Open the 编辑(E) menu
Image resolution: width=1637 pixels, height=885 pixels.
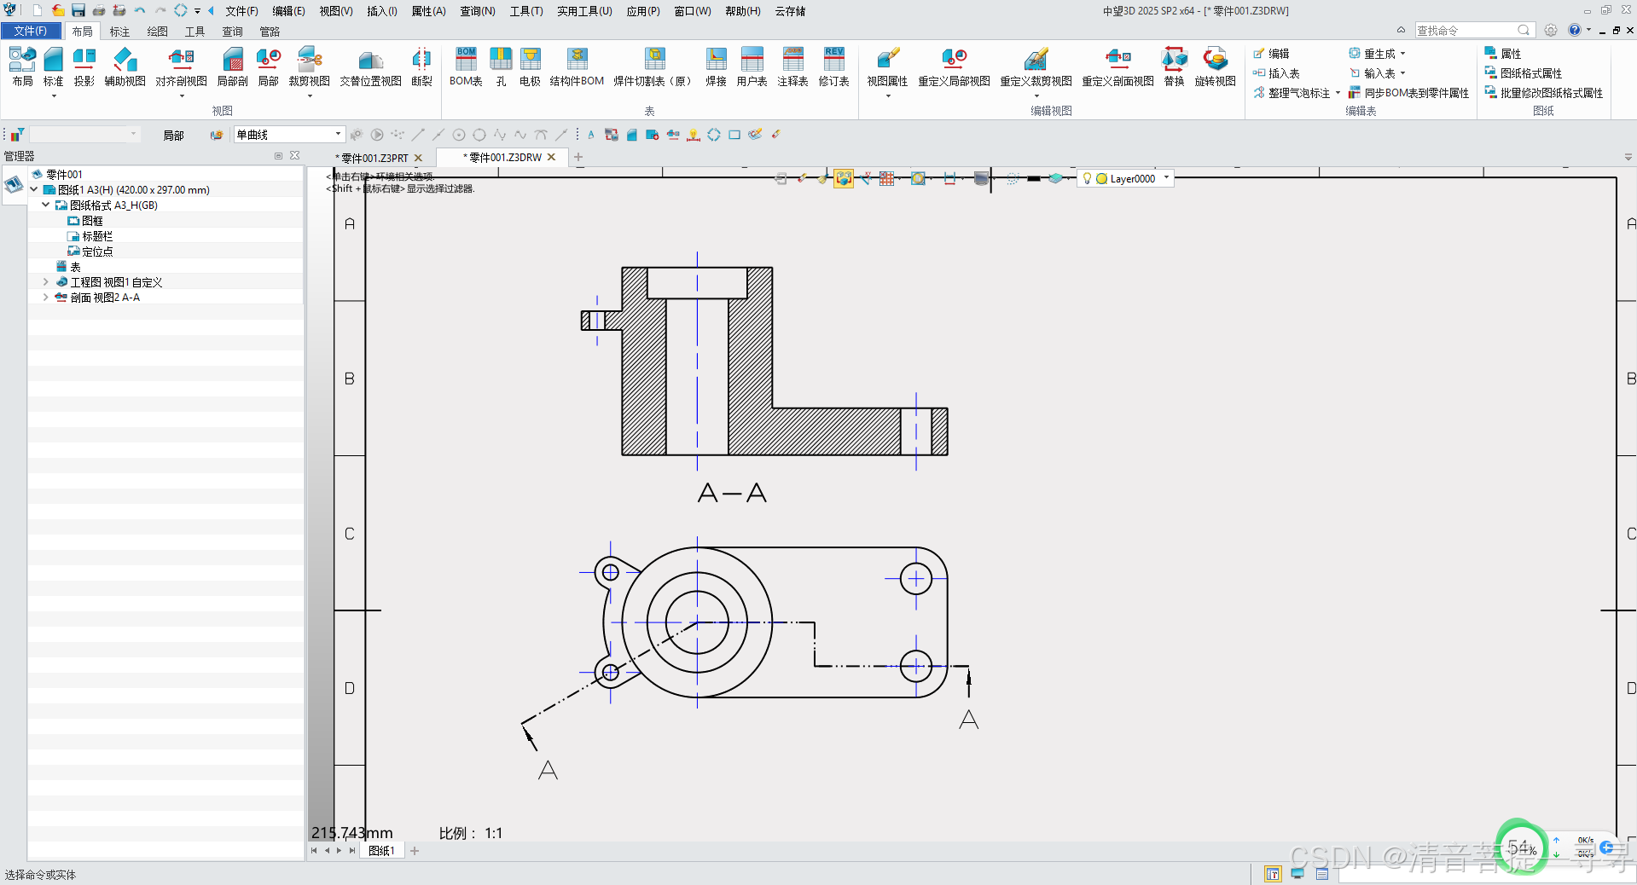click(288, 11)
